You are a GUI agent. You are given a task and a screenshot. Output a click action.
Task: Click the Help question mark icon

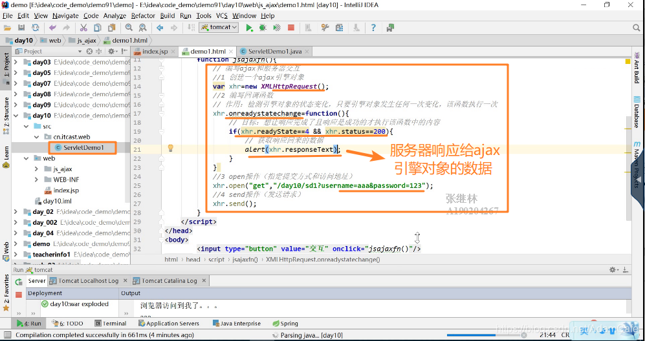tap(373, 28)
